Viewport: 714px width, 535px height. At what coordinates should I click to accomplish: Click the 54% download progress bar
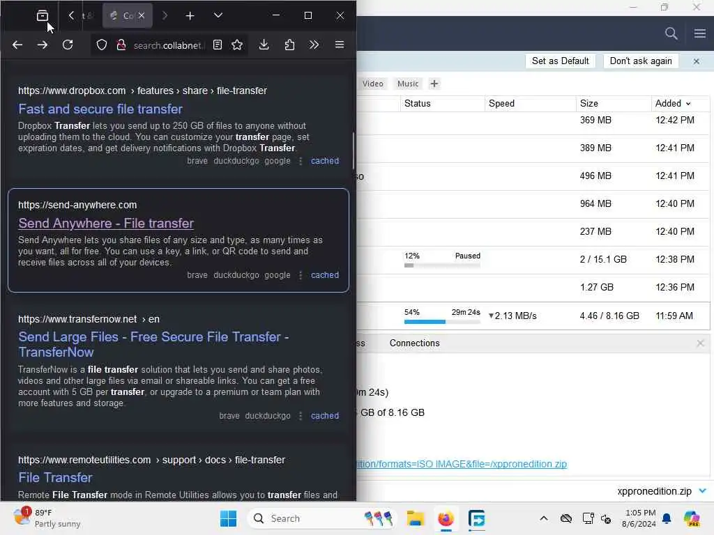coord(442,322)
